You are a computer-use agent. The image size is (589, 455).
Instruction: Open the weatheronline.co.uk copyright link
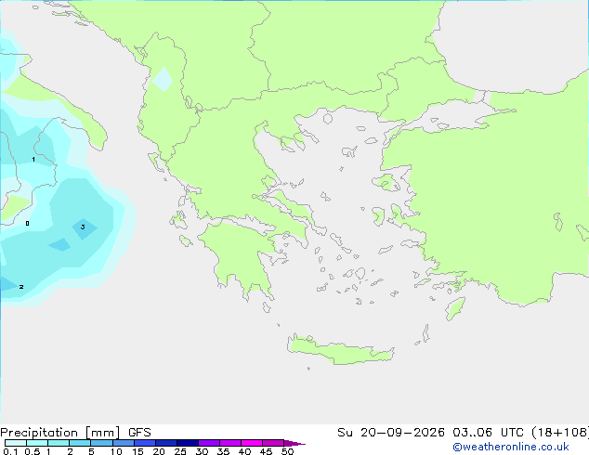click(x=511, y=447)
